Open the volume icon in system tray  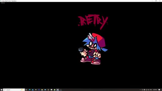click(x=148, y=90)
